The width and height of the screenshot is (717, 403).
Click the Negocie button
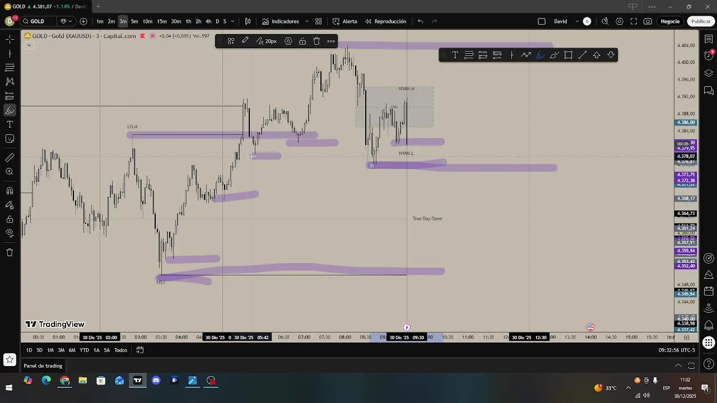(x=670, y=21)
